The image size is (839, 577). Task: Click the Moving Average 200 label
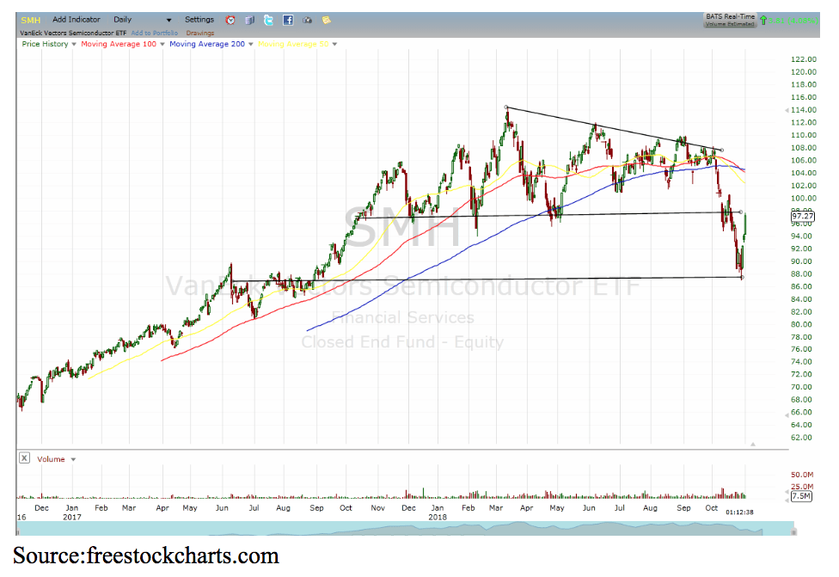click(x=207, y=44)
